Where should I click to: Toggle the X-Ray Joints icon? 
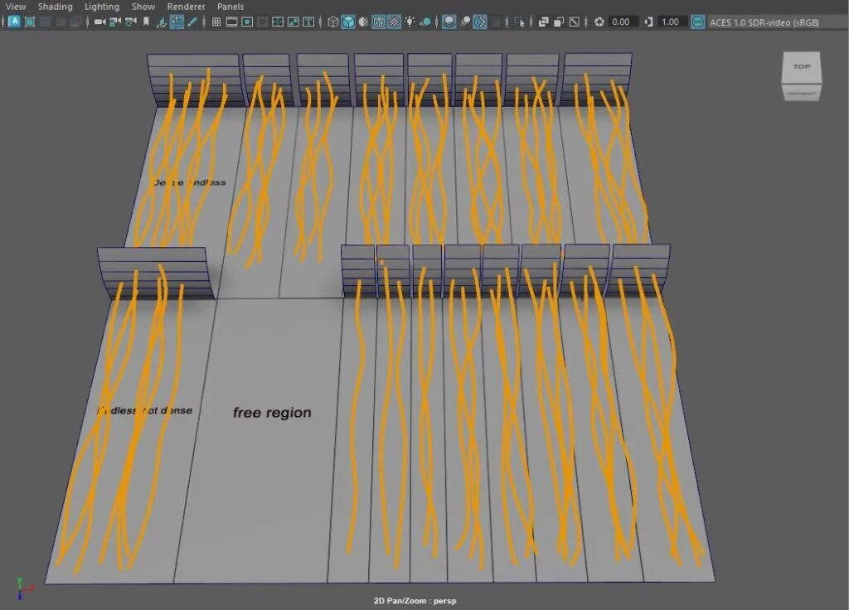pos(575,22)
